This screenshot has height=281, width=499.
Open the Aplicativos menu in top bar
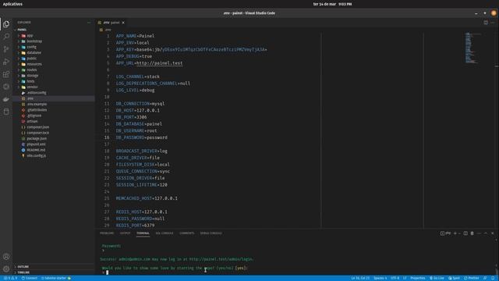tap(12, 4)
